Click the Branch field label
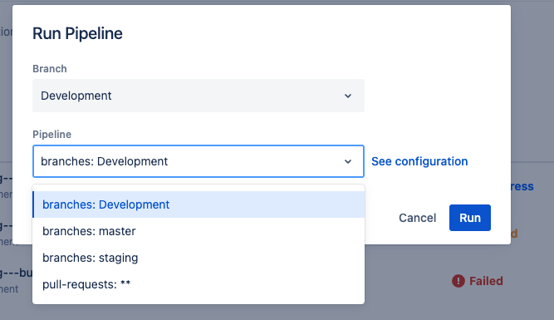 (x=50, y=69)
